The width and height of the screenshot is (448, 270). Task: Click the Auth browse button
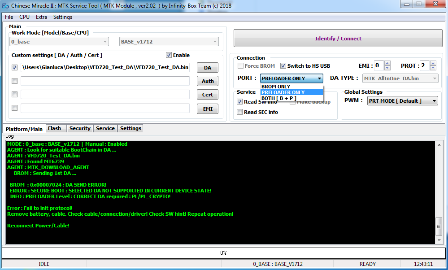[208, 81]
